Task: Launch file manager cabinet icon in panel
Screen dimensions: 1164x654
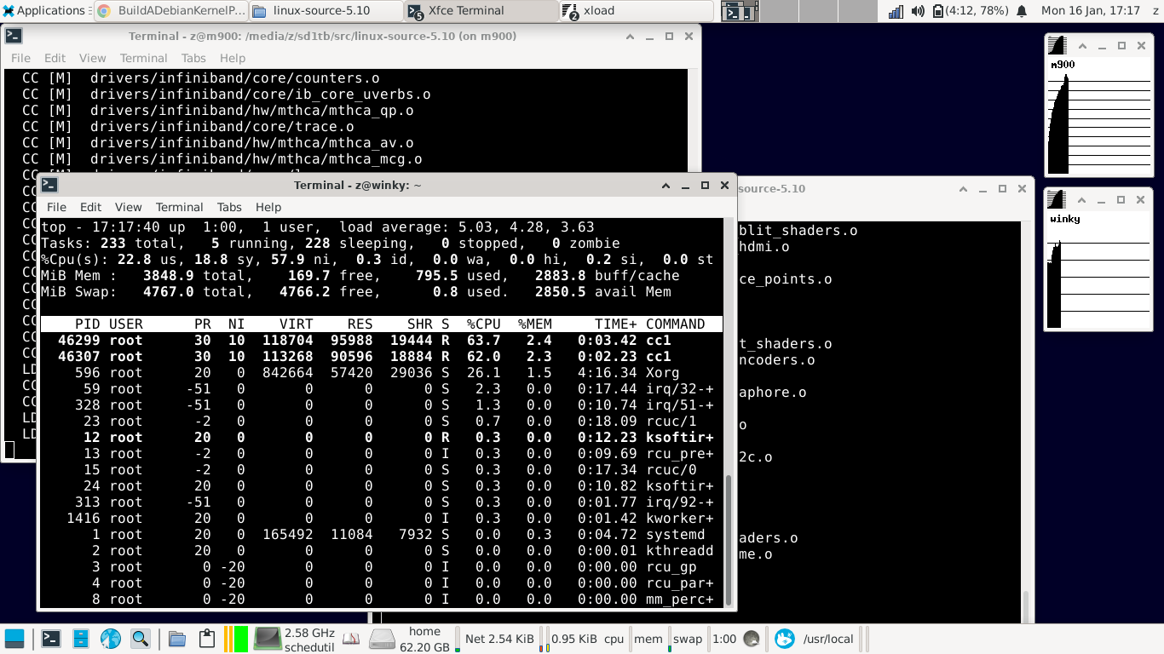Action: [x=81, y=638]
